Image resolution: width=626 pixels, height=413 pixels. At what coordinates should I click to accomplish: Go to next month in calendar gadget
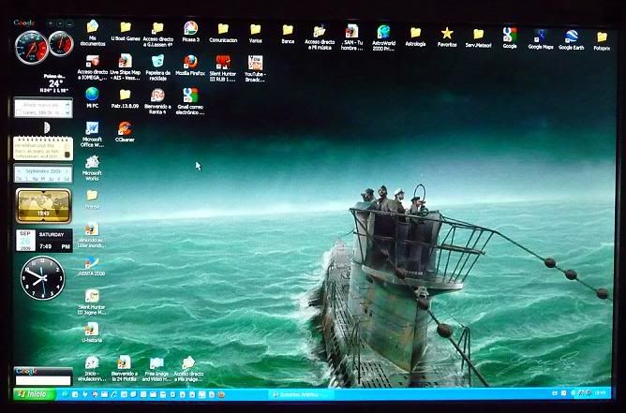(67, 171)
